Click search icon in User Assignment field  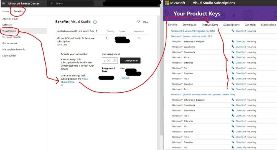(115, 61)
